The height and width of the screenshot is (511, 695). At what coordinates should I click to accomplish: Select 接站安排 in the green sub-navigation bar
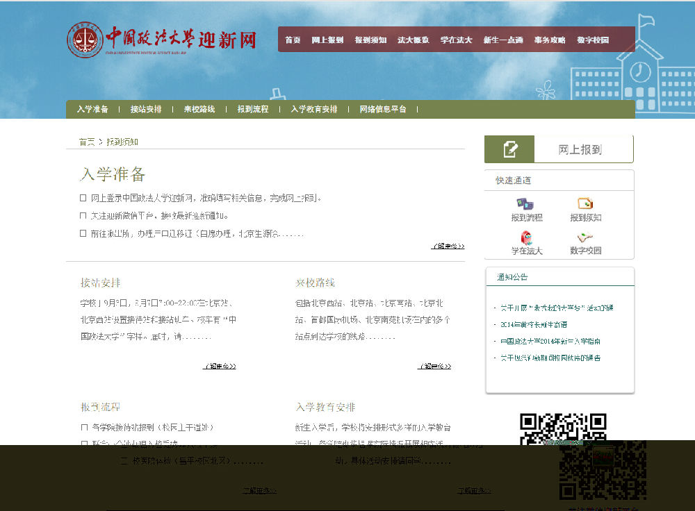pos(146,109)
